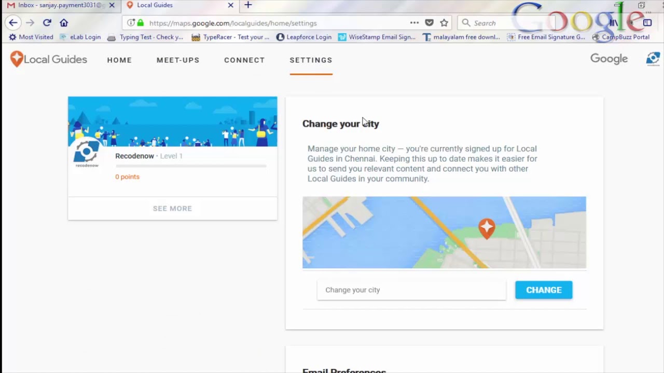
Task: Bookmark this page with the star icon
Action: click(444, 23)
